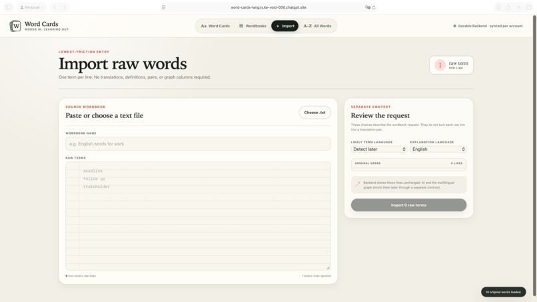Click the raw term per line badge
Image resolution: width=537 pixels, height=302 pixels.
click(451, 65)
